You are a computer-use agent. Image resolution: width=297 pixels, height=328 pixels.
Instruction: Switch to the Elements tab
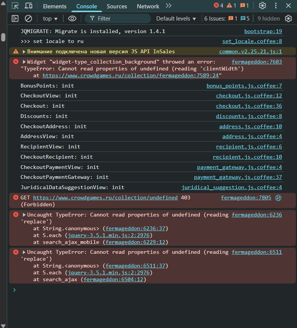click(55, 6)
